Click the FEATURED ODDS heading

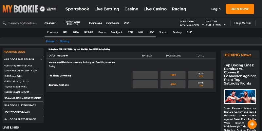[x=14, y=52]
